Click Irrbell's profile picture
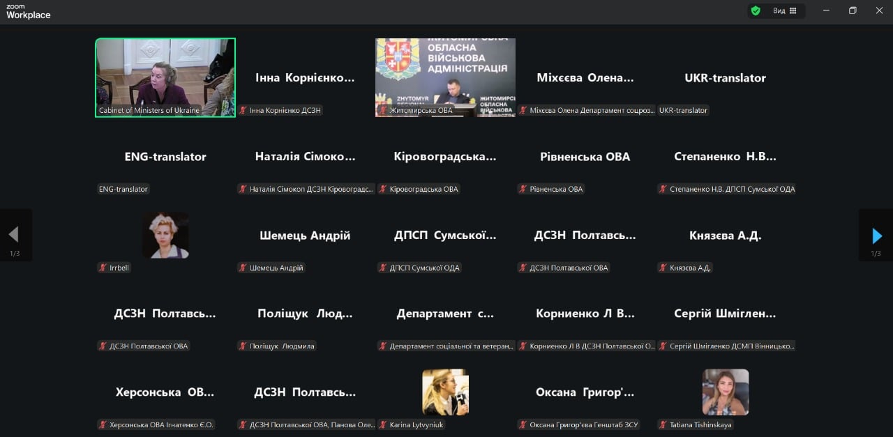 click(165, 236)
